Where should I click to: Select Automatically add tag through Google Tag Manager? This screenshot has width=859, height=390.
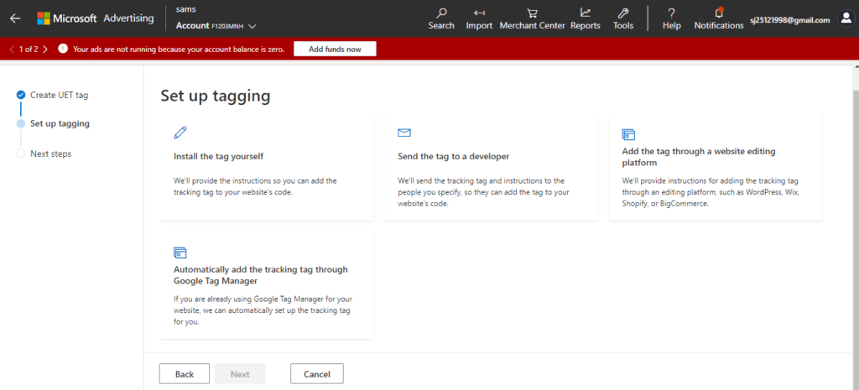click(261, 275)
